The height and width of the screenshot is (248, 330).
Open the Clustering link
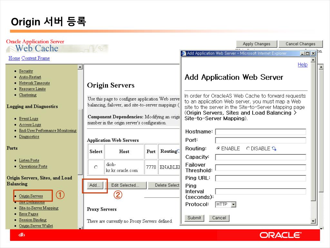pos(28,95)
